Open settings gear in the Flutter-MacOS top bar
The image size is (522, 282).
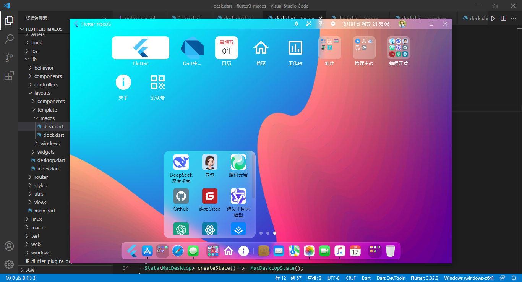coord(333,24)
